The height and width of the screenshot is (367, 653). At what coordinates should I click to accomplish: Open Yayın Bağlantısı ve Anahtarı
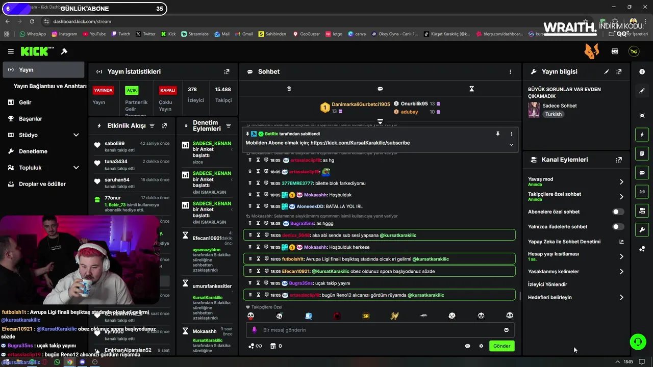tap(50, 86)
